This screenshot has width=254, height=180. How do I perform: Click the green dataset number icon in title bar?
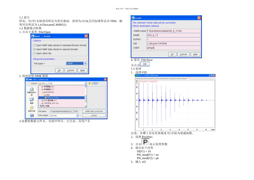(x=137, y=76)
